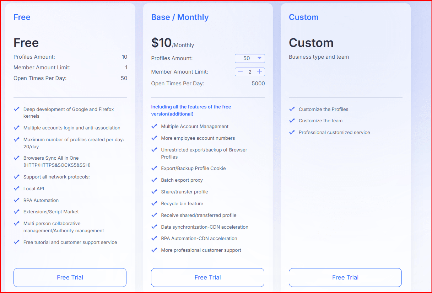Start Free Trial under the Free plan

point(70,277)
